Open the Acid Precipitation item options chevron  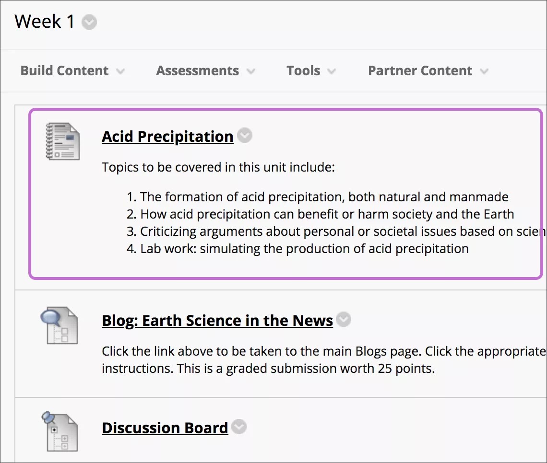245,136
